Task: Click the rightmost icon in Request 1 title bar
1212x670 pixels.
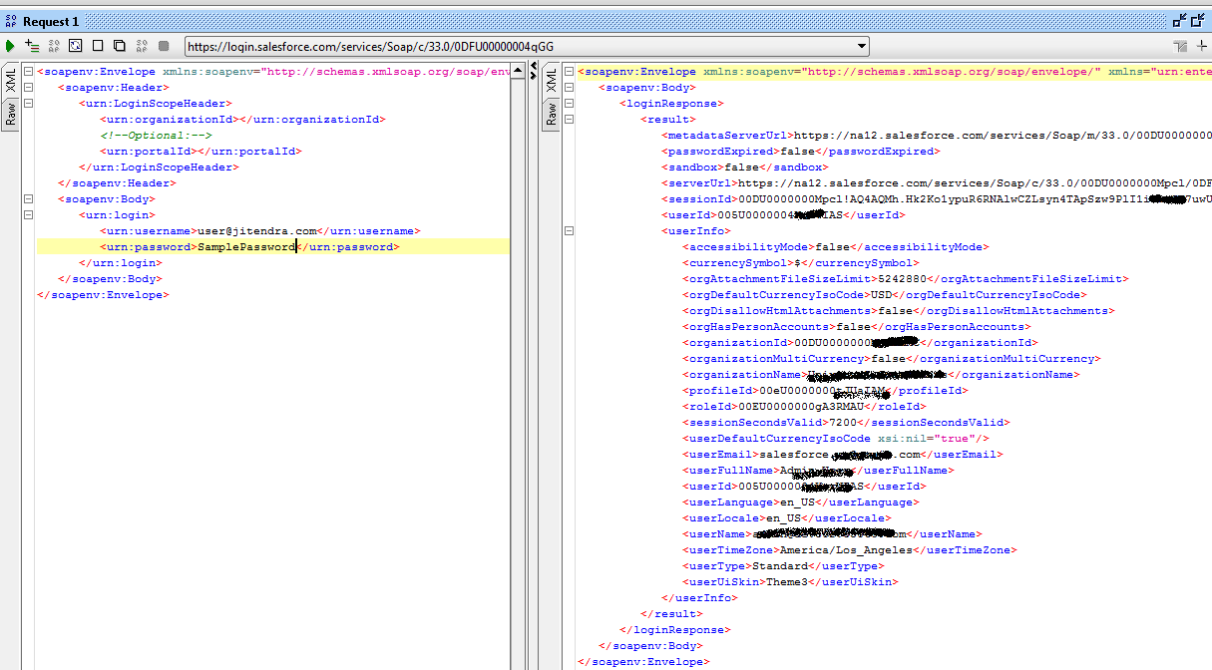Action: click(x=1198, y=20)
